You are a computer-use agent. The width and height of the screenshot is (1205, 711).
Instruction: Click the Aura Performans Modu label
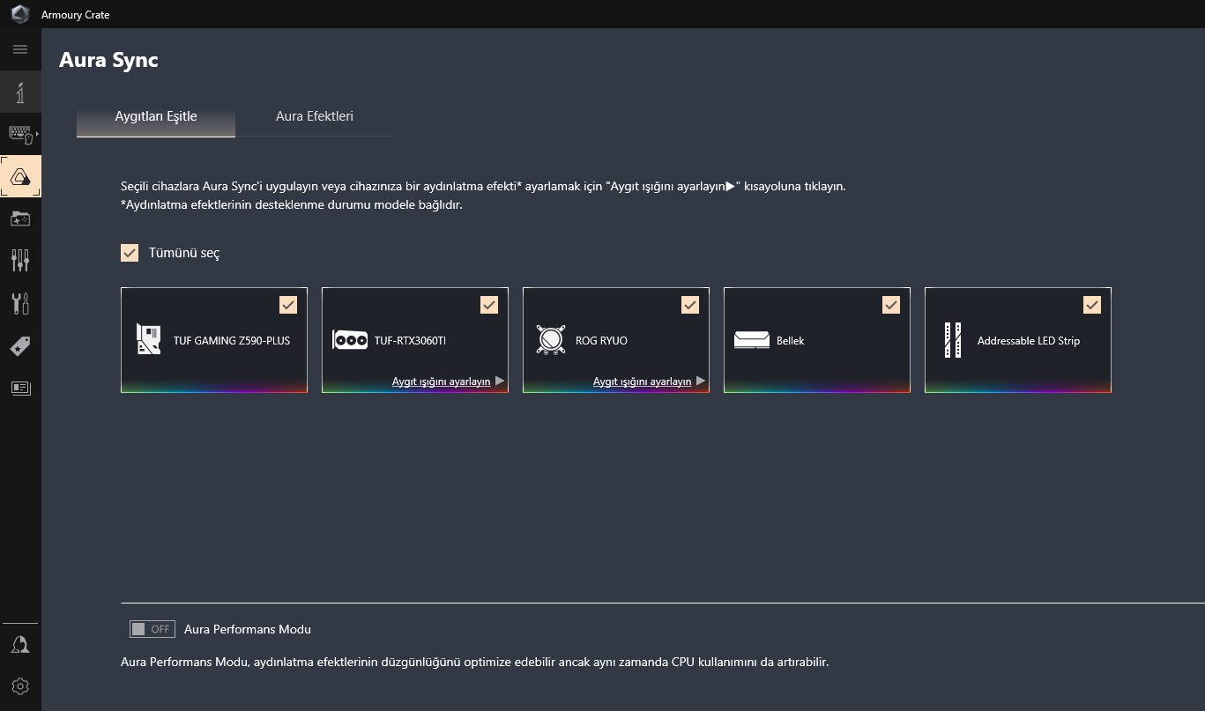248,629
